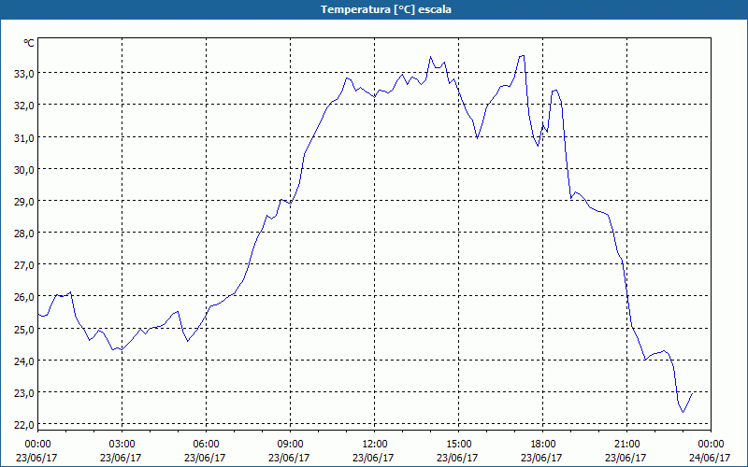Click the 28,0 y-axis label
Viewport: 748px width, 467px height.
point(22,233)
